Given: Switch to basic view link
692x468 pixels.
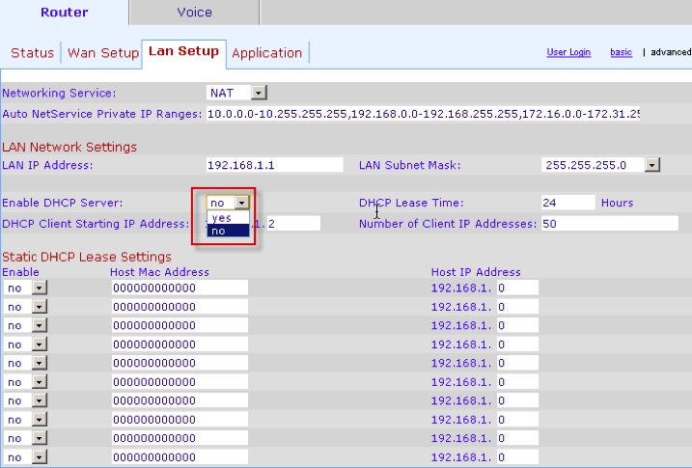Looking at the screenshot, I should pyautogui.click(x=621, y=52).
